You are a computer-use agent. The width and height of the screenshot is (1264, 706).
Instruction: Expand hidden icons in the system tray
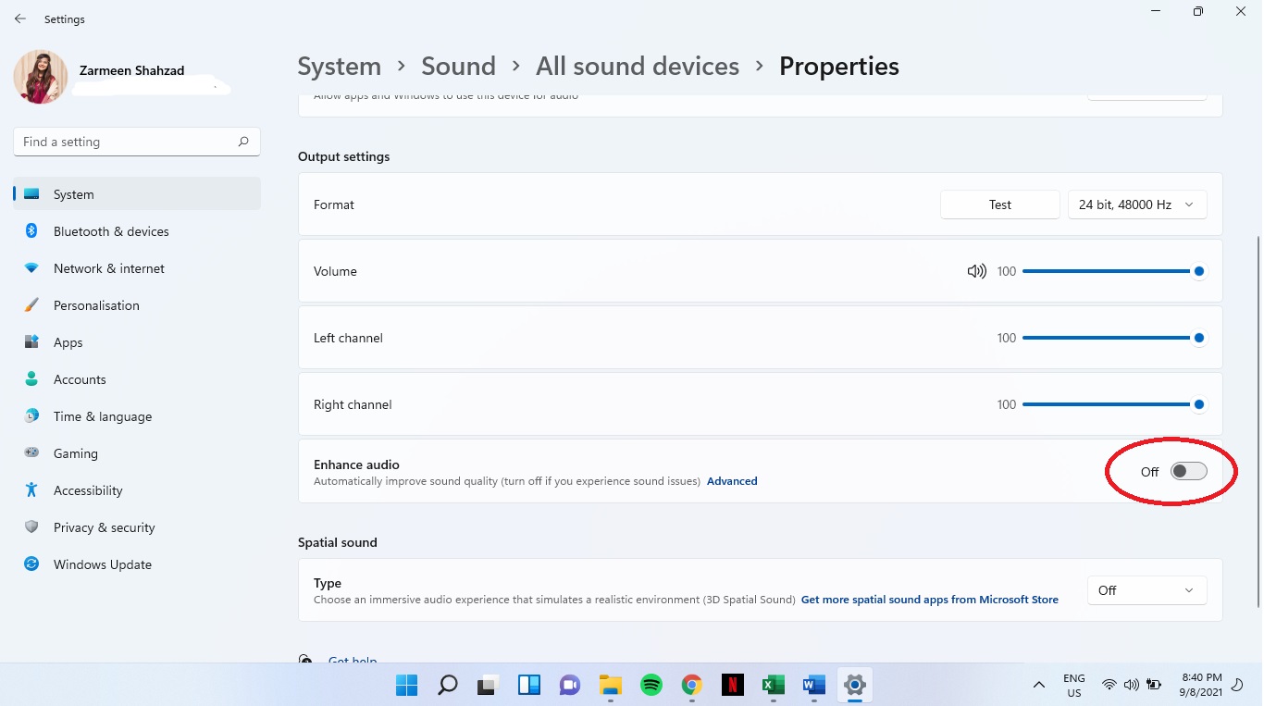1038,685
